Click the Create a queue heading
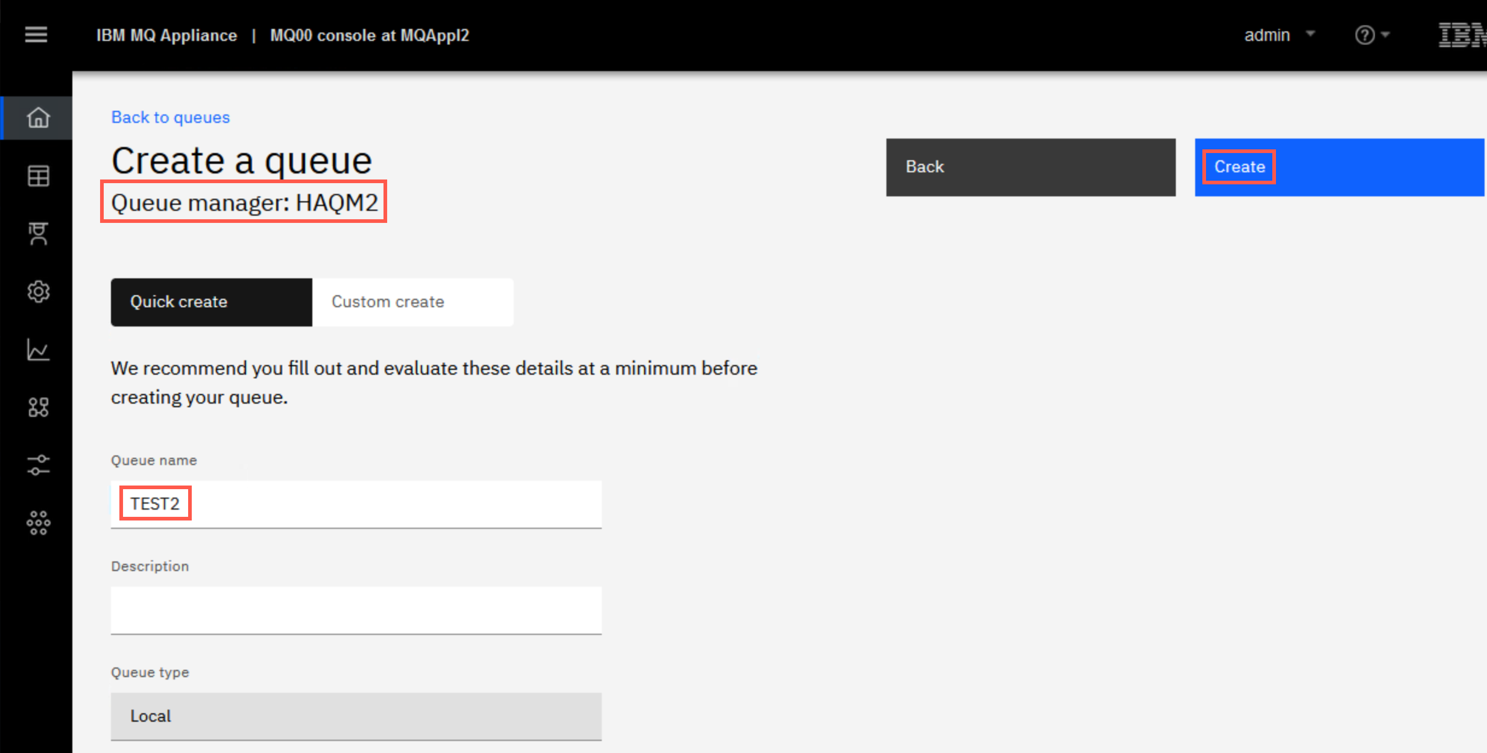 [x=242, y=160]
